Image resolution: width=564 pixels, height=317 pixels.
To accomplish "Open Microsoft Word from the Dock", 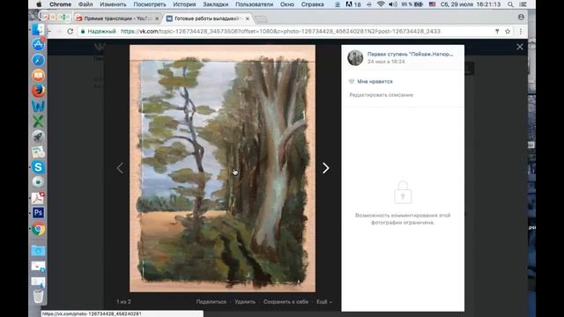I will 38,106.
